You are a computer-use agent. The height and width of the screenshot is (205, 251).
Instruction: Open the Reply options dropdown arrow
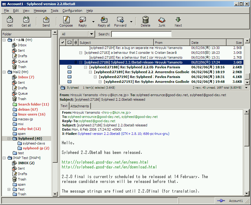(93, 21)
